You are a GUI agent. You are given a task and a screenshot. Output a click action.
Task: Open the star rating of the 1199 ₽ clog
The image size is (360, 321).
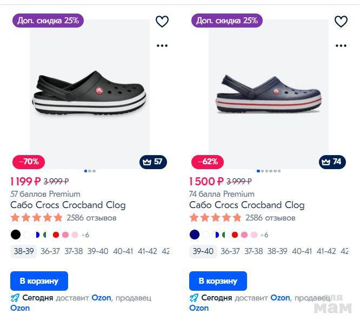pos(36,218)
